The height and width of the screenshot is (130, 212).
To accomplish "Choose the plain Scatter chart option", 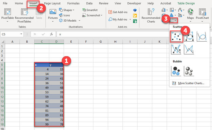I will click(x=176, y=36).
